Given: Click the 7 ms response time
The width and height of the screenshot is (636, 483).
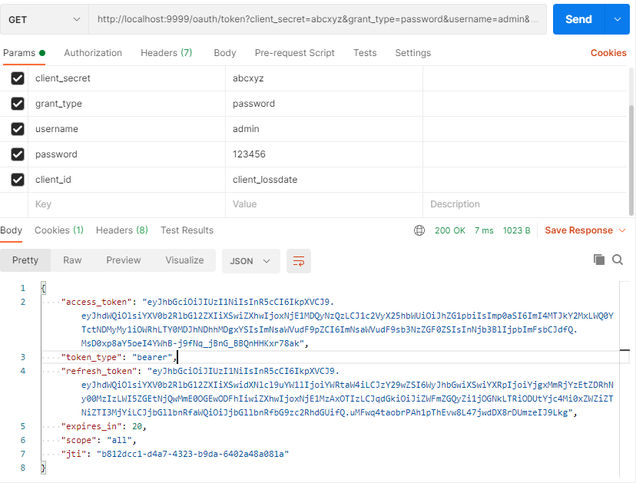Looking at the screenshot, I should 484,230.
